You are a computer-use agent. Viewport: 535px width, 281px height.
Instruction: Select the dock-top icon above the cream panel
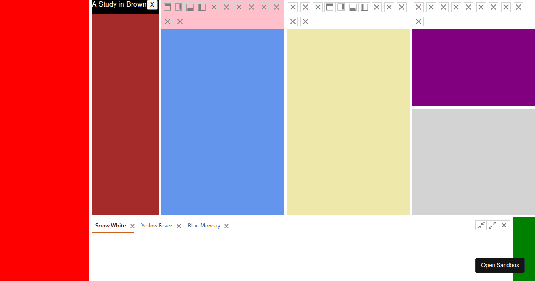click(329, 7)
